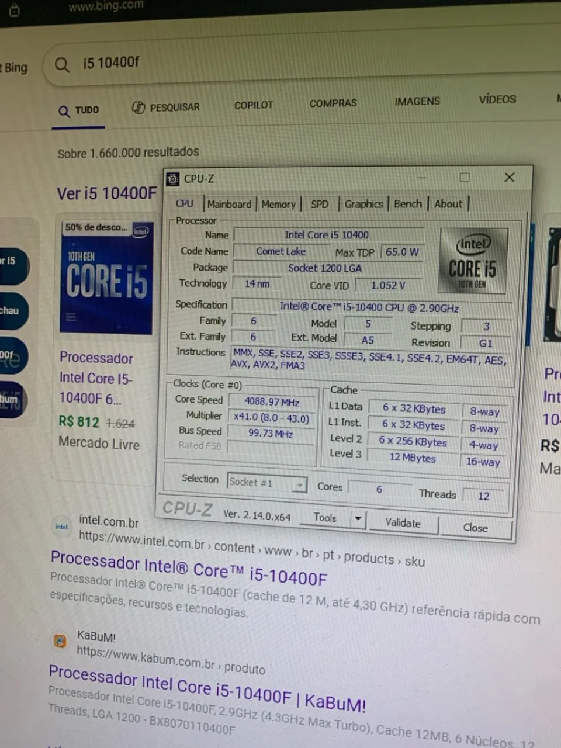Screen dimensions: 561x748
Task: Click the Tools button in CPU-Z
Action: 325,518
